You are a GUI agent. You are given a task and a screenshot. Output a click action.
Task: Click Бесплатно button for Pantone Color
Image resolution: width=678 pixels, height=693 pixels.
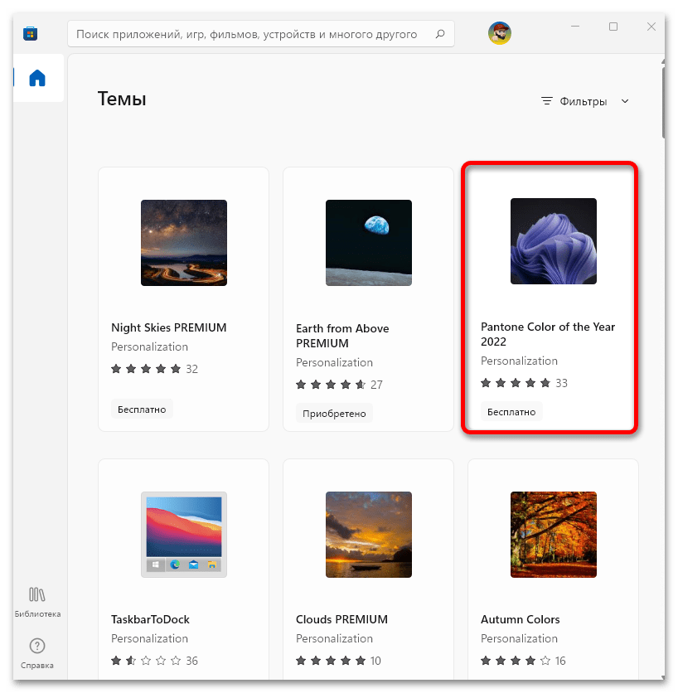pos(511,412)
